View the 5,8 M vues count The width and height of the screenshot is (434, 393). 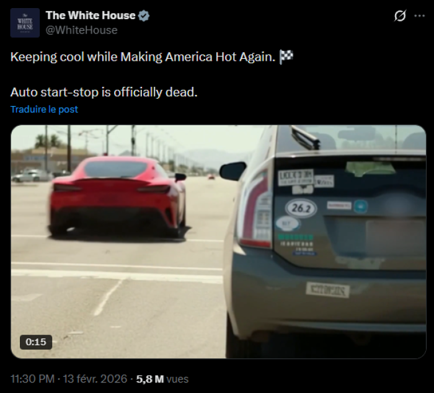[x=162, y=379]
